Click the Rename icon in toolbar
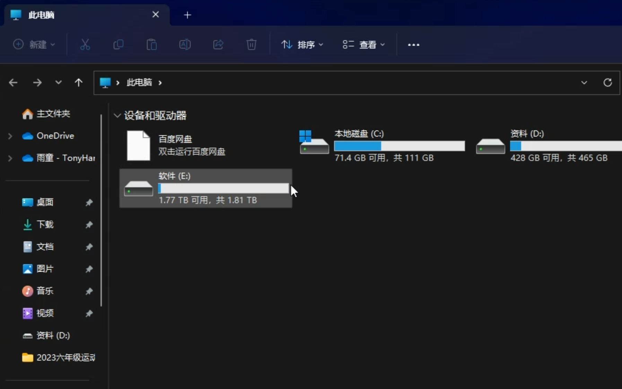622x389 pixels. tap(185, 45)
